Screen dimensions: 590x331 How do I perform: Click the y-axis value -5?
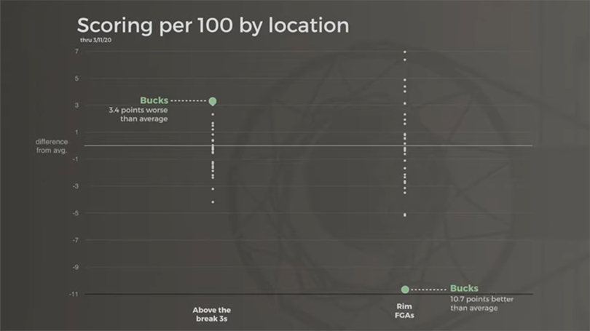point(74,213)
